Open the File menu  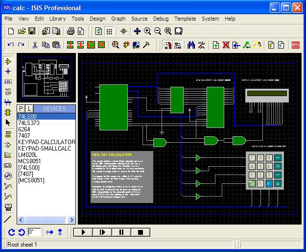(x=8, y=19)
